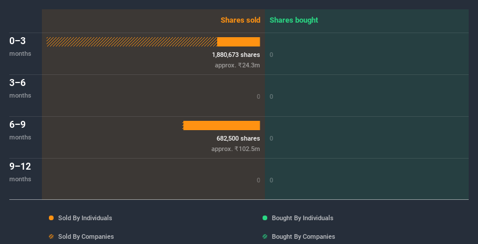Select the Sold By Individuals legend label
Image resolution: width=478 pixels, height=244 pixels.
tap(85, 218)
